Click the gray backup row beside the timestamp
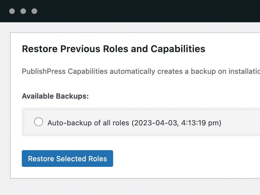Image resolution: width=260 pixels, height=195 pixels. [x=240, y=122]
